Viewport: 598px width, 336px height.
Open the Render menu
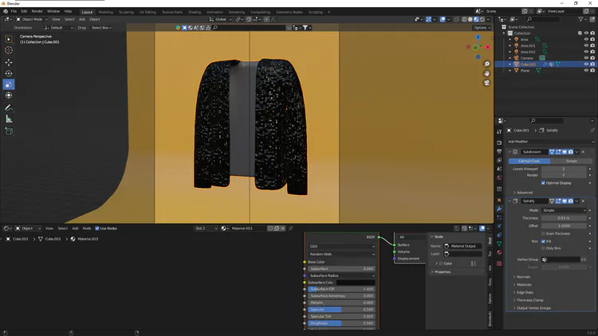37,11
